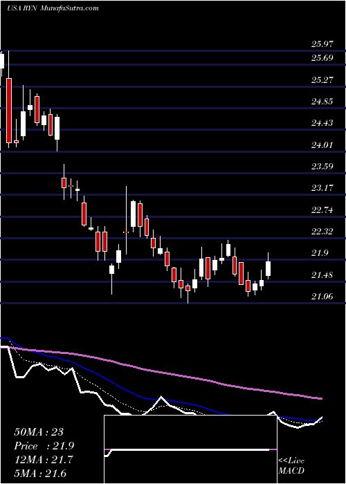Select the 24.43 price axis label
The height and width of the screenshot is (484, 346).
[322, 124]
